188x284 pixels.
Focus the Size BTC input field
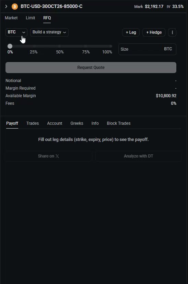pos(147,49)
